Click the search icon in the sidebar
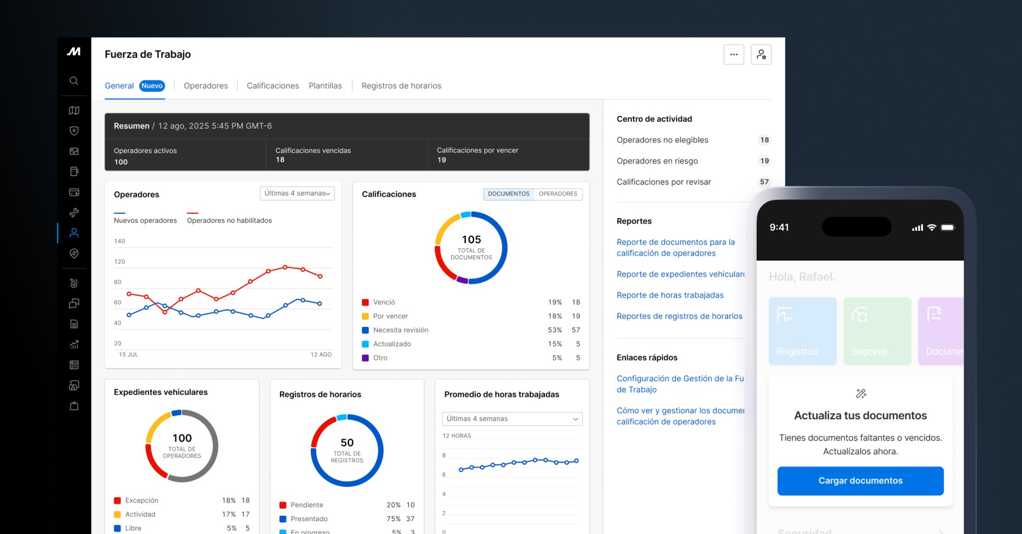This screenshot has height=534, width=1022. [x=74, y=81]
